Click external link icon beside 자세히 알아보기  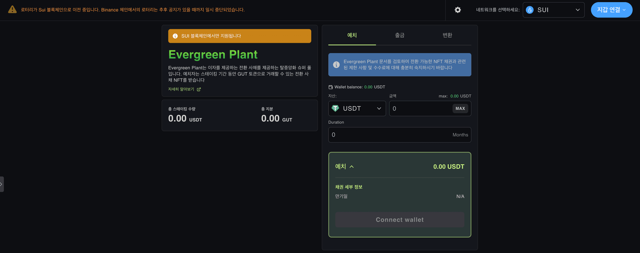[x=199, y=89]
